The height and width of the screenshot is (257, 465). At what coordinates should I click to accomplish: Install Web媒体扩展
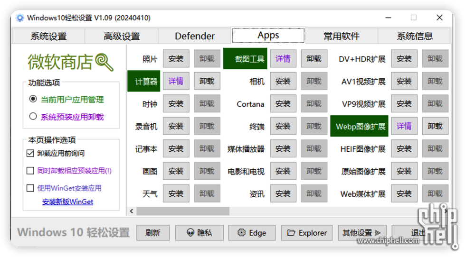[x=404, y=193]
